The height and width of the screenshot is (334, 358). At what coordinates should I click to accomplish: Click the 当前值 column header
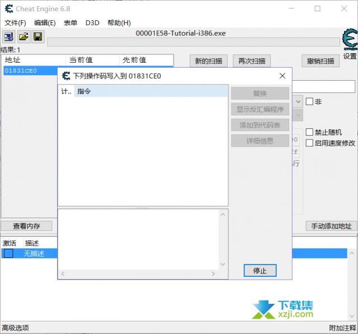coord(92,60)
